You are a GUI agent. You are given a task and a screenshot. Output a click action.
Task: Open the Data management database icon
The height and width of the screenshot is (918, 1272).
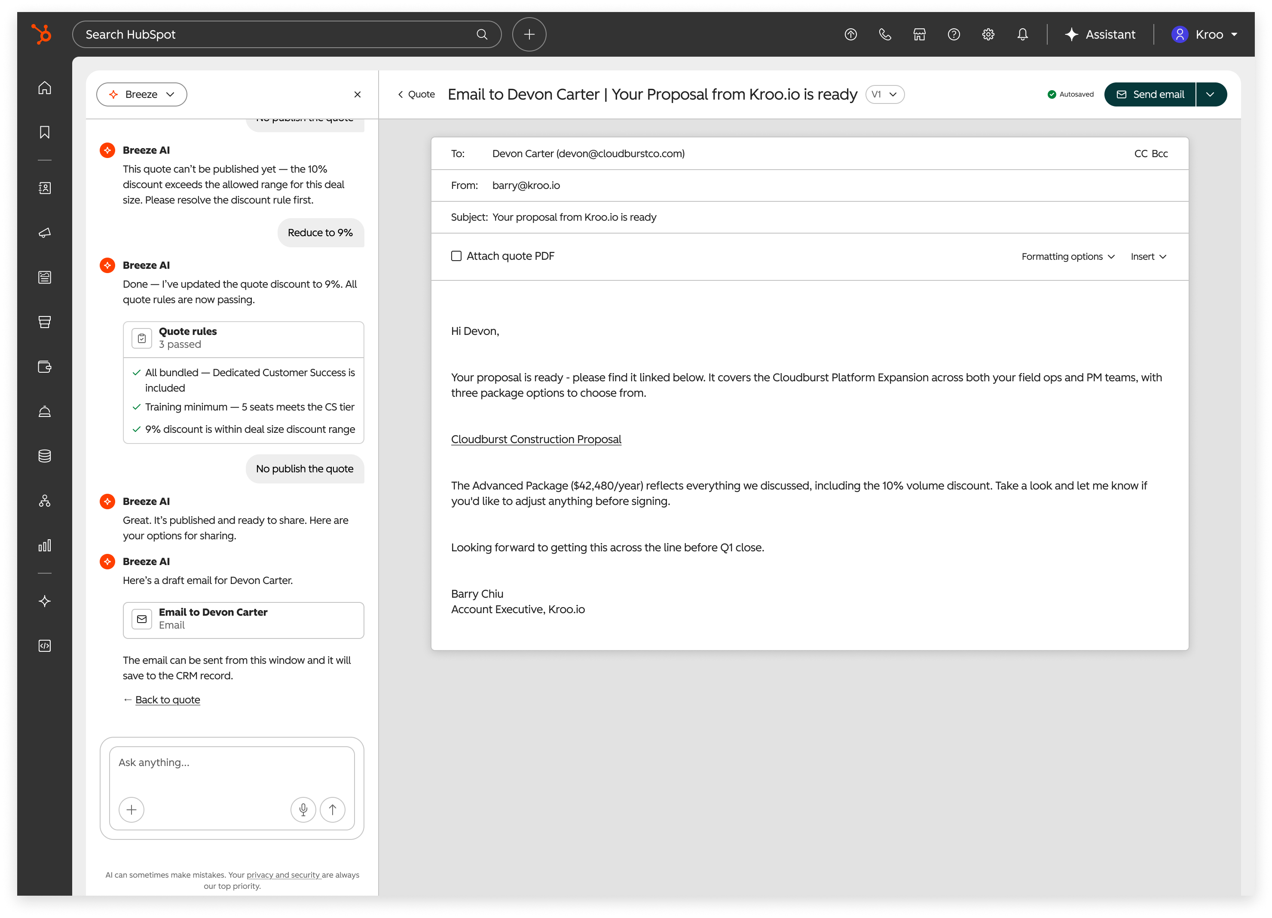pyautogui.click(x=45, y=456)
